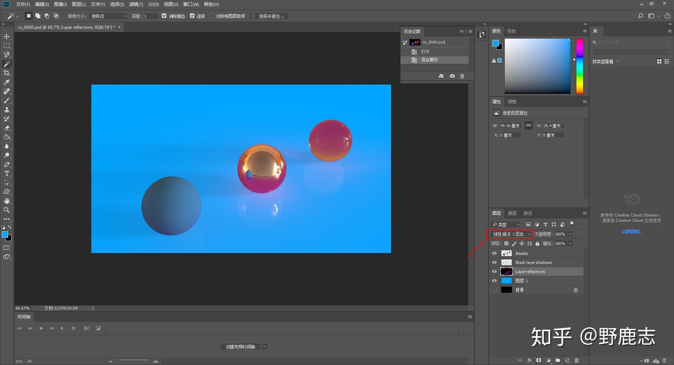Show the 背景 layer visibility

coord(495,290)
